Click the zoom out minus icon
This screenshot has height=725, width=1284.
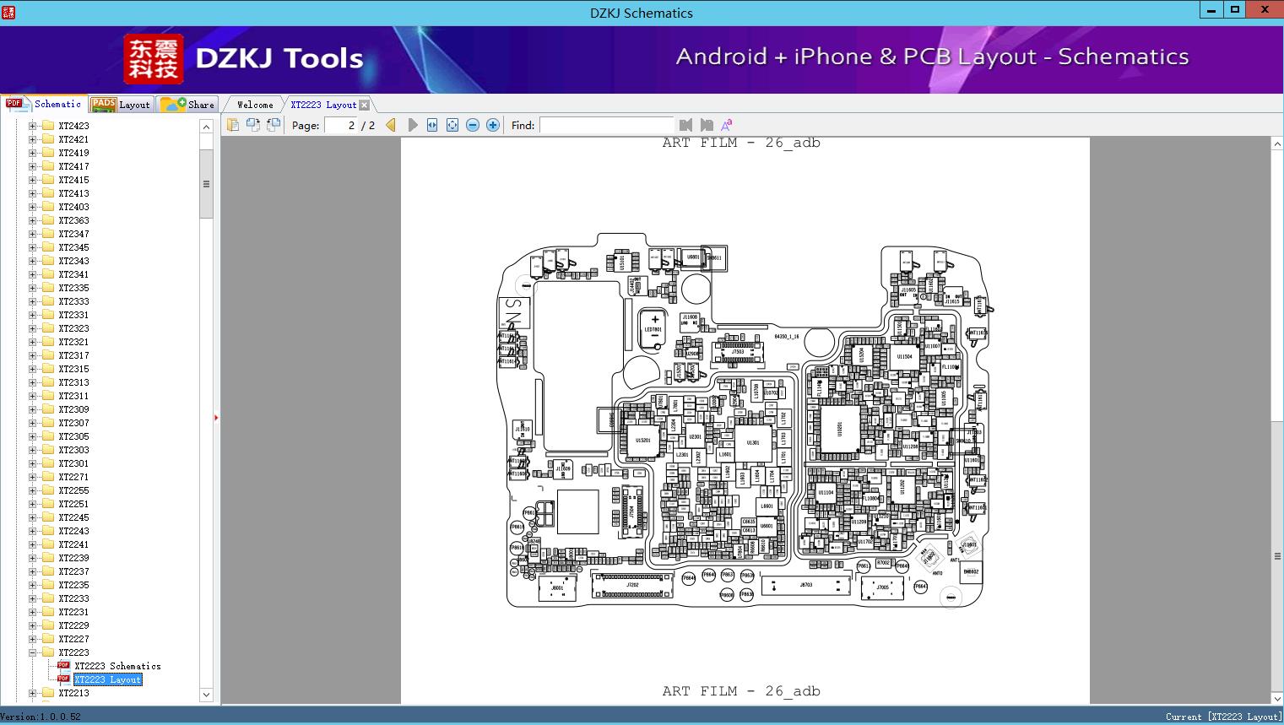[473, 125]
